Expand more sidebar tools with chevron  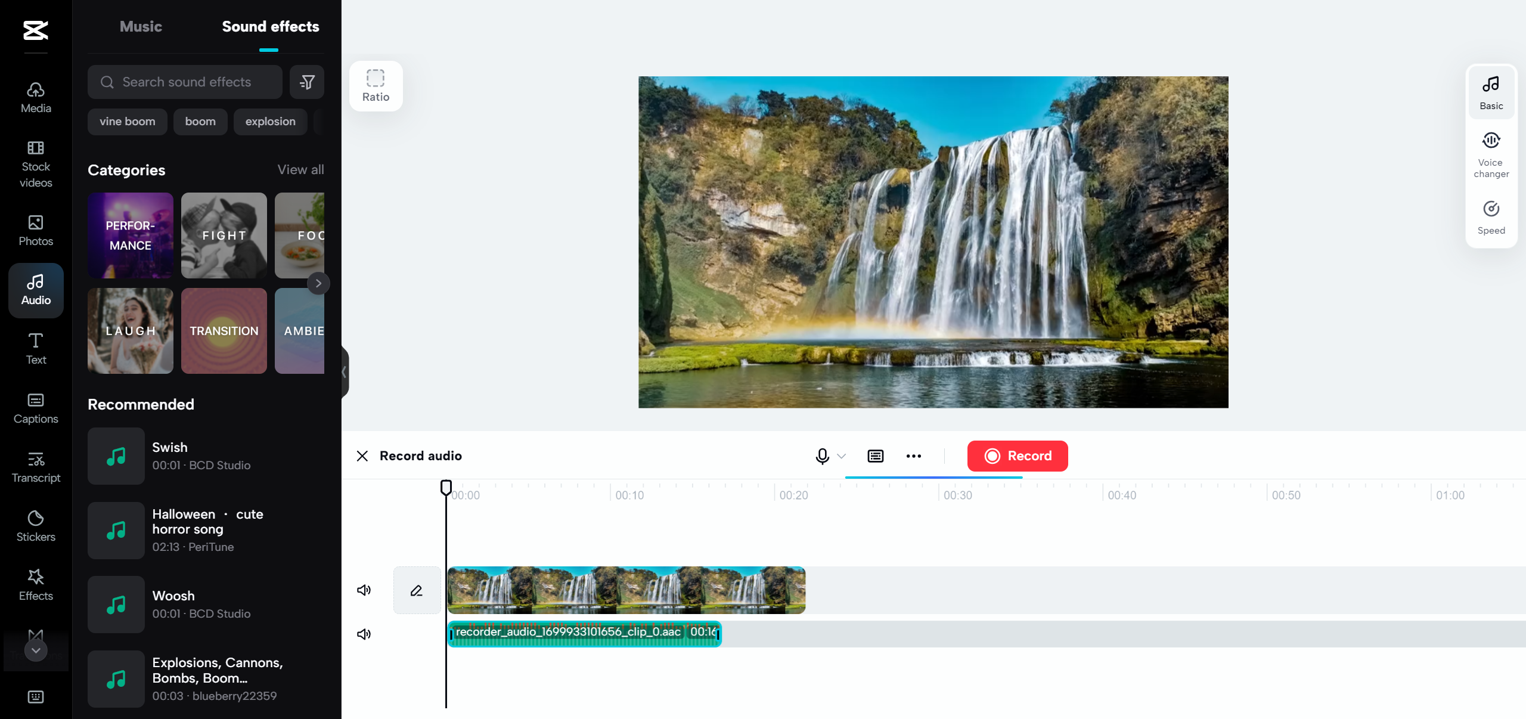click(36, 650)
